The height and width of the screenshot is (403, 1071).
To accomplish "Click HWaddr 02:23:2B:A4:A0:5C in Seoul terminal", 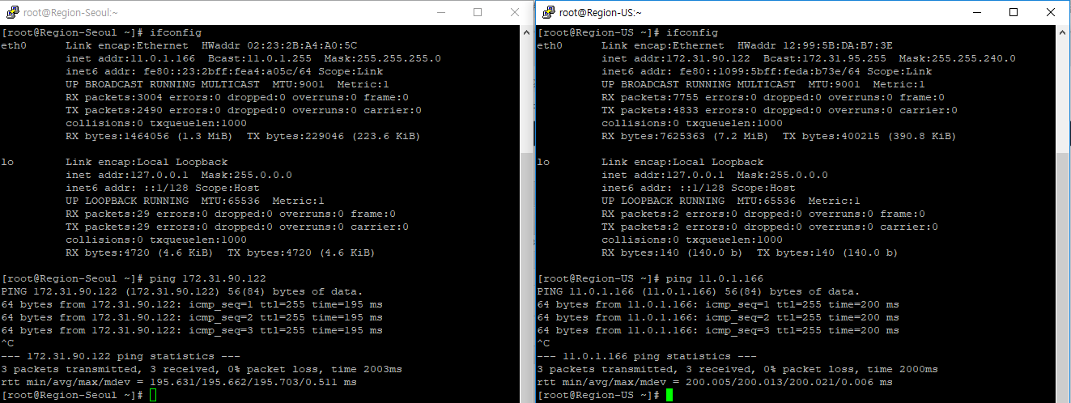I will (279, 45).
